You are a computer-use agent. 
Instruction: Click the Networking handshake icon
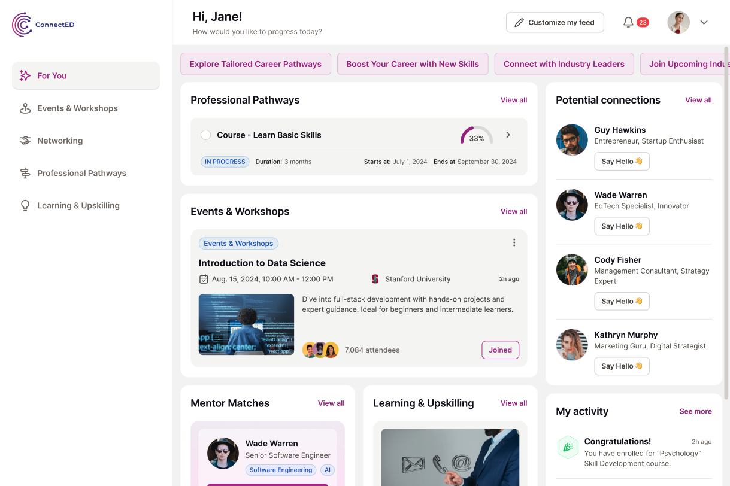click(x=25, y=141)
